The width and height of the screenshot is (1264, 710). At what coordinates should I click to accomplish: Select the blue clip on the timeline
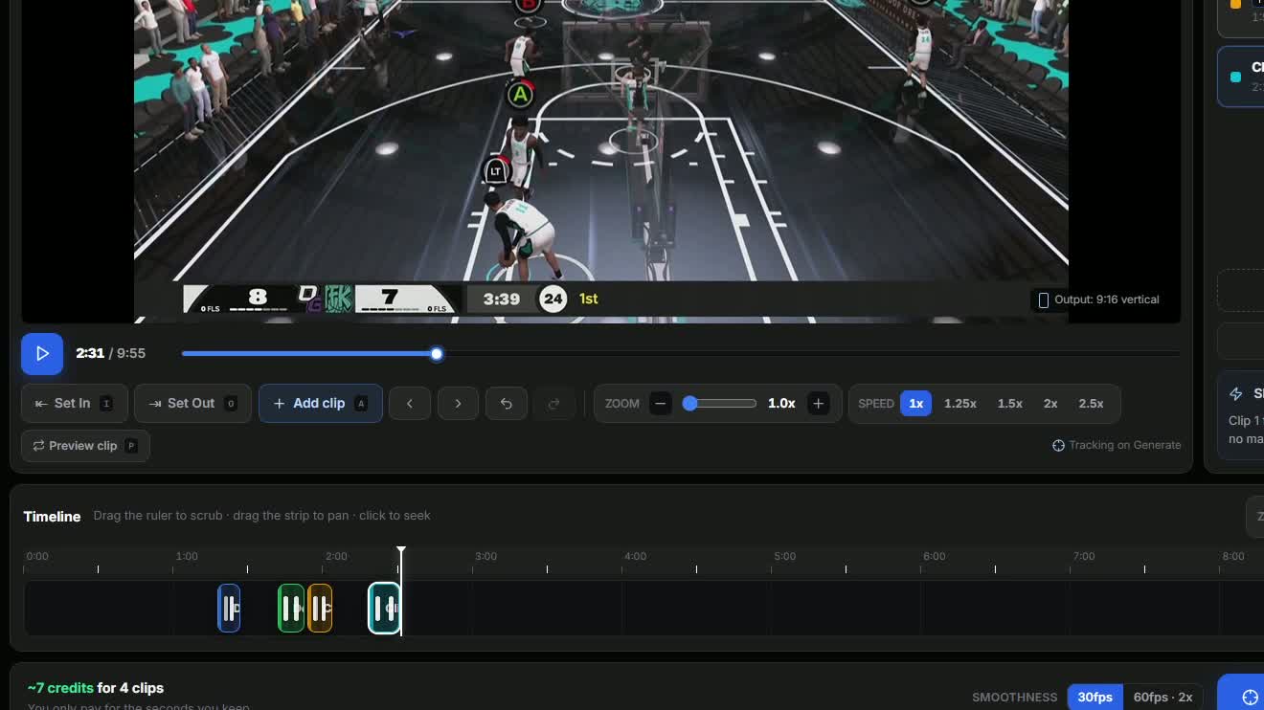tap(229, 608)
